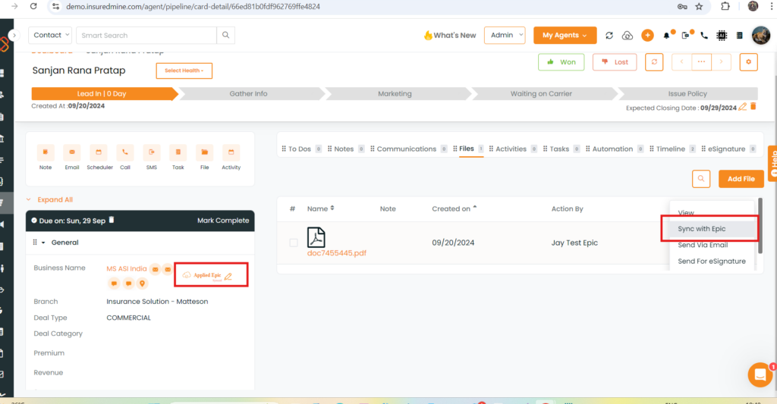Compose an Email via the Email icon
This screenshot has width=777, height=404.
point(72,152)
